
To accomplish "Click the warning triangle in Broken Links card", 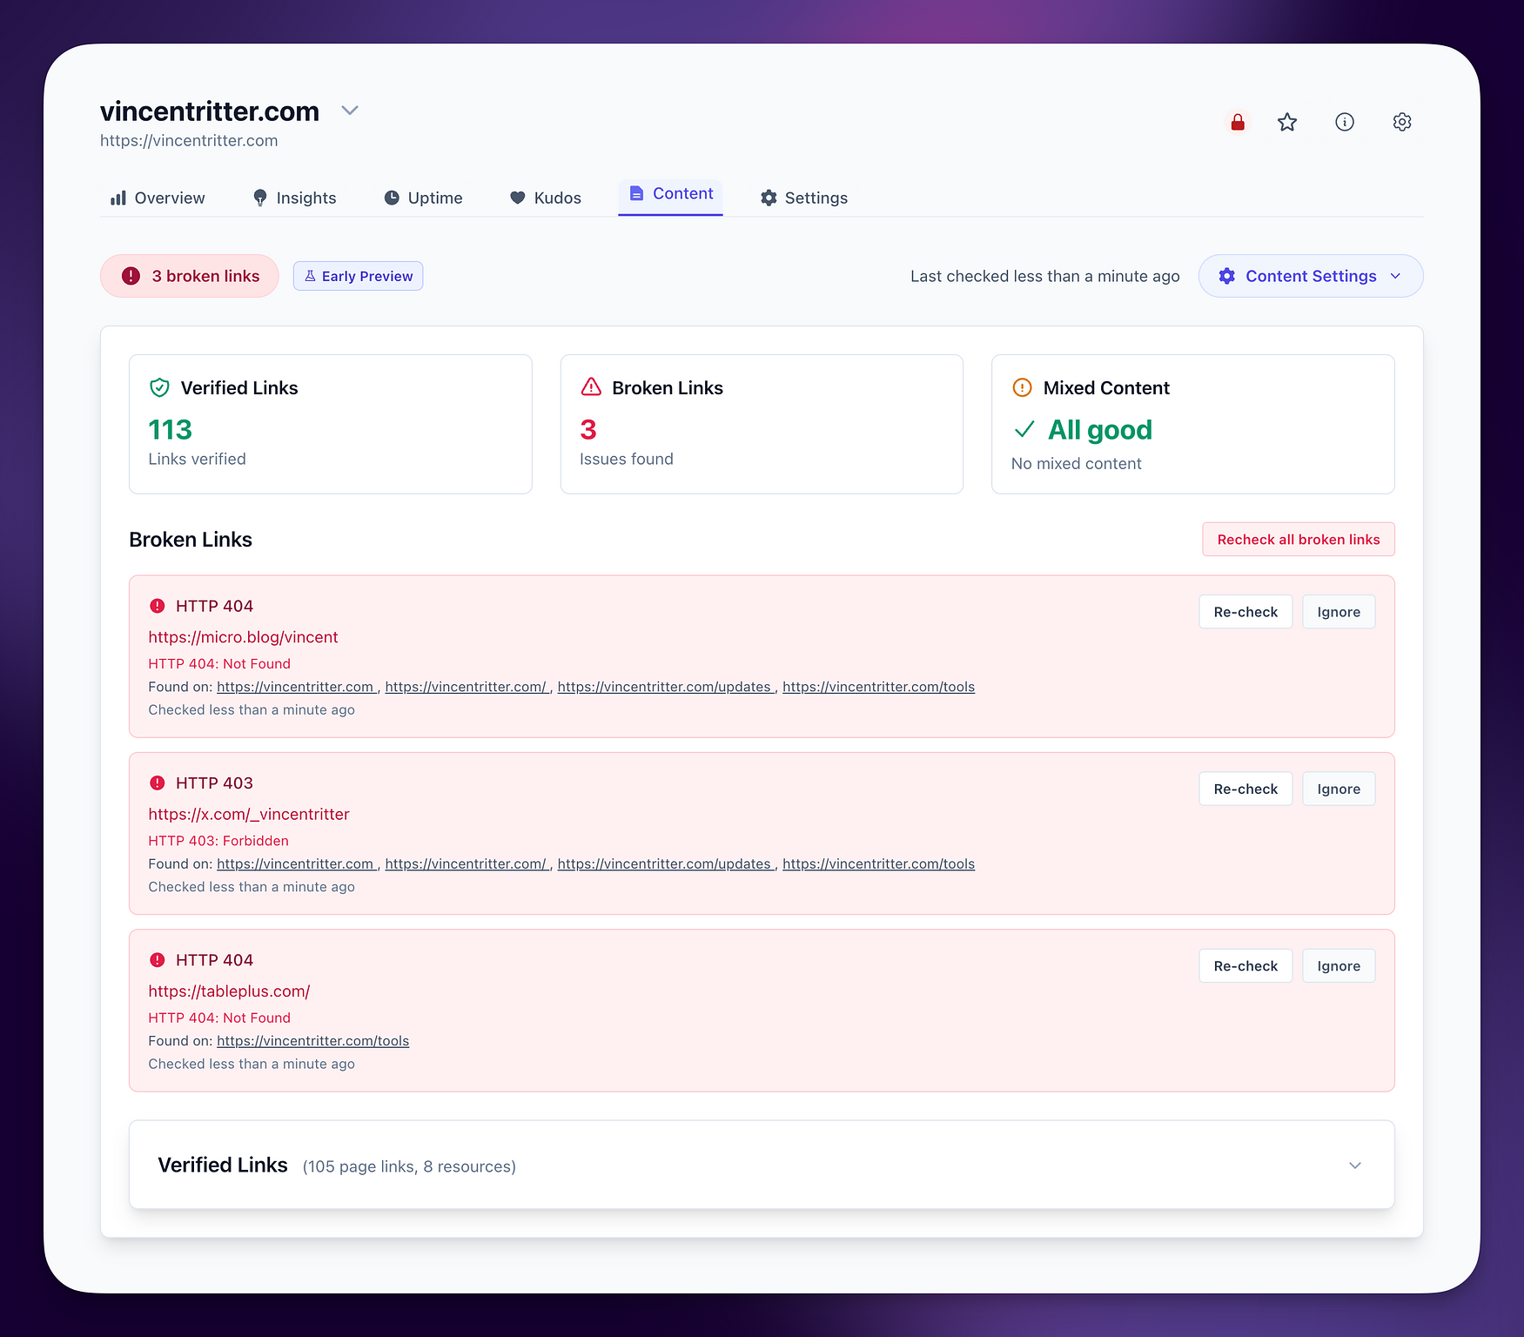I will coord(591,387).
